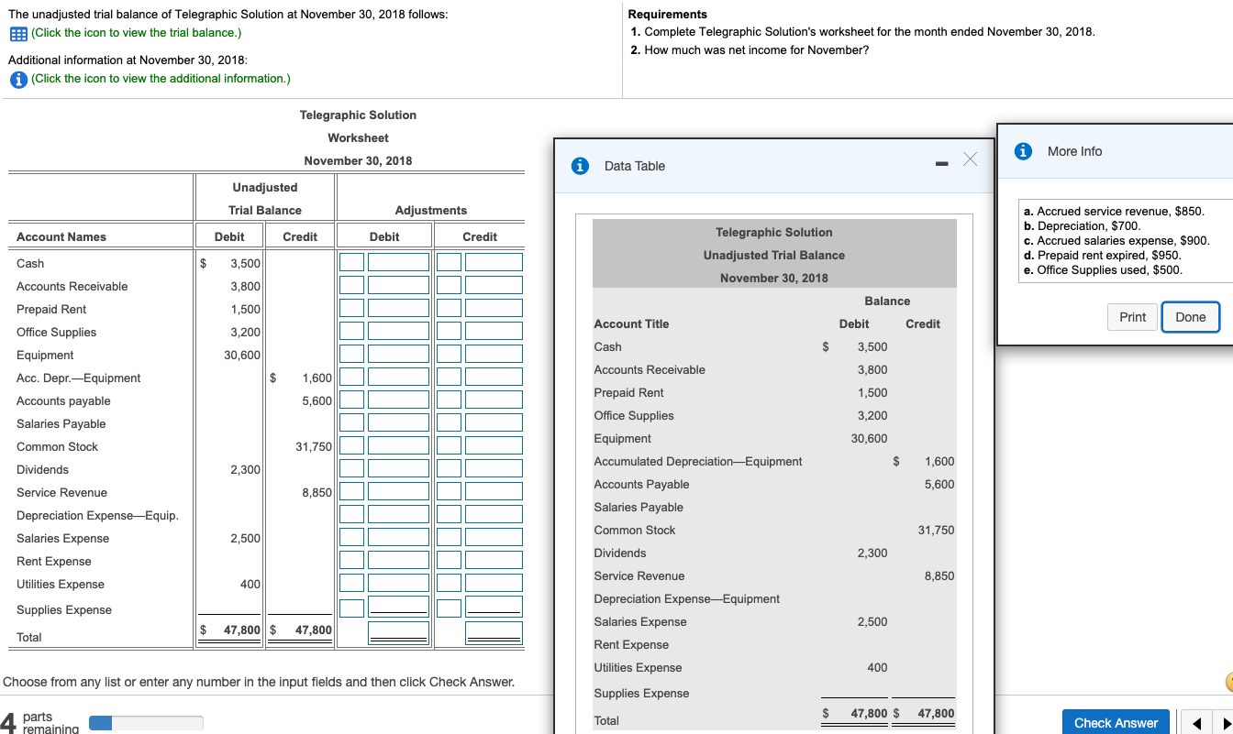Screen dimensions: 1233x734
Task: Select Prepaid Rent credit reference box
Action: tap(449, 309)
